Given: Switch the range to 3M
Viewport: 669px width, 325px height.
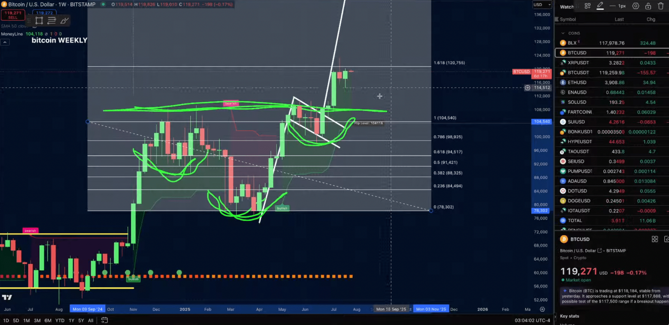Looking at the screenshot, I should pos(37,320).
